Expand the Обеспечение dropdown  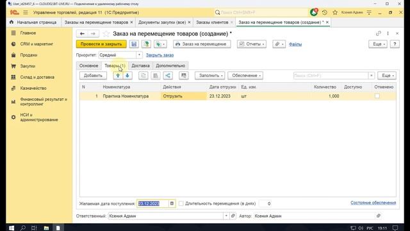point(245,76)
